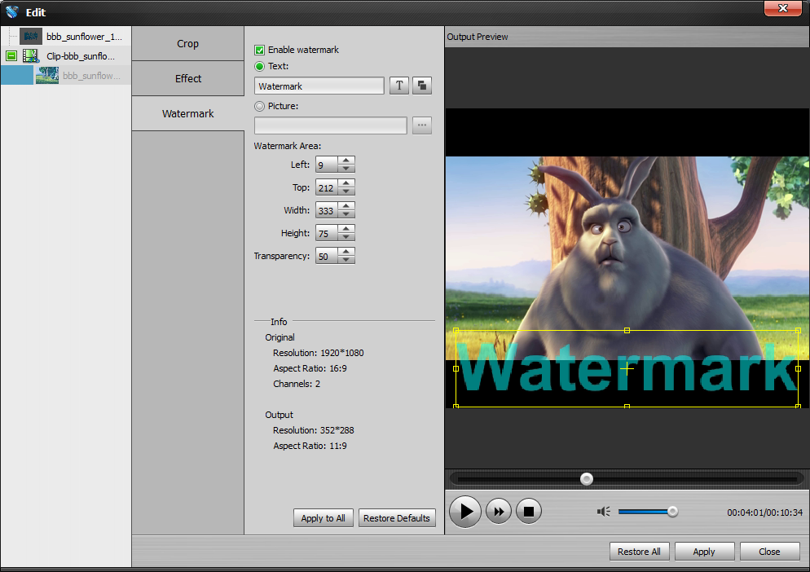The width and height of the screenshot is (810, 572).
Task: Increase the Top value
Action: pyautogui.click(x=346, y=183)
